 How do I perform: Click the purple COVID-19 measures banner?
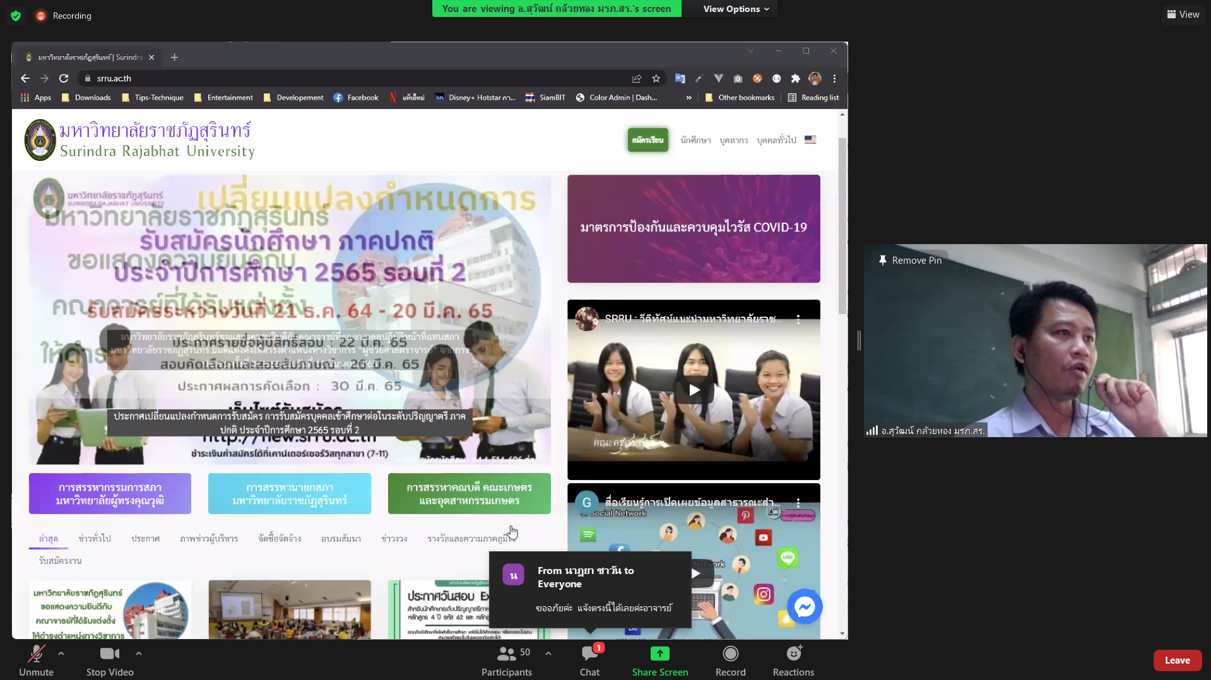pyautogui.click(x=693, y=228)
